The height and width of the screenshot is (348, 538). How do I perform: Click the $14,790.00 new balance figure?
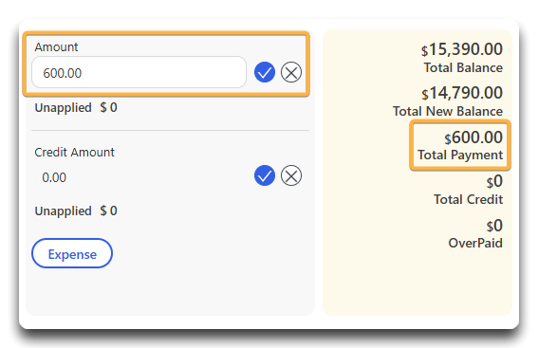click(x=462, y=93)
